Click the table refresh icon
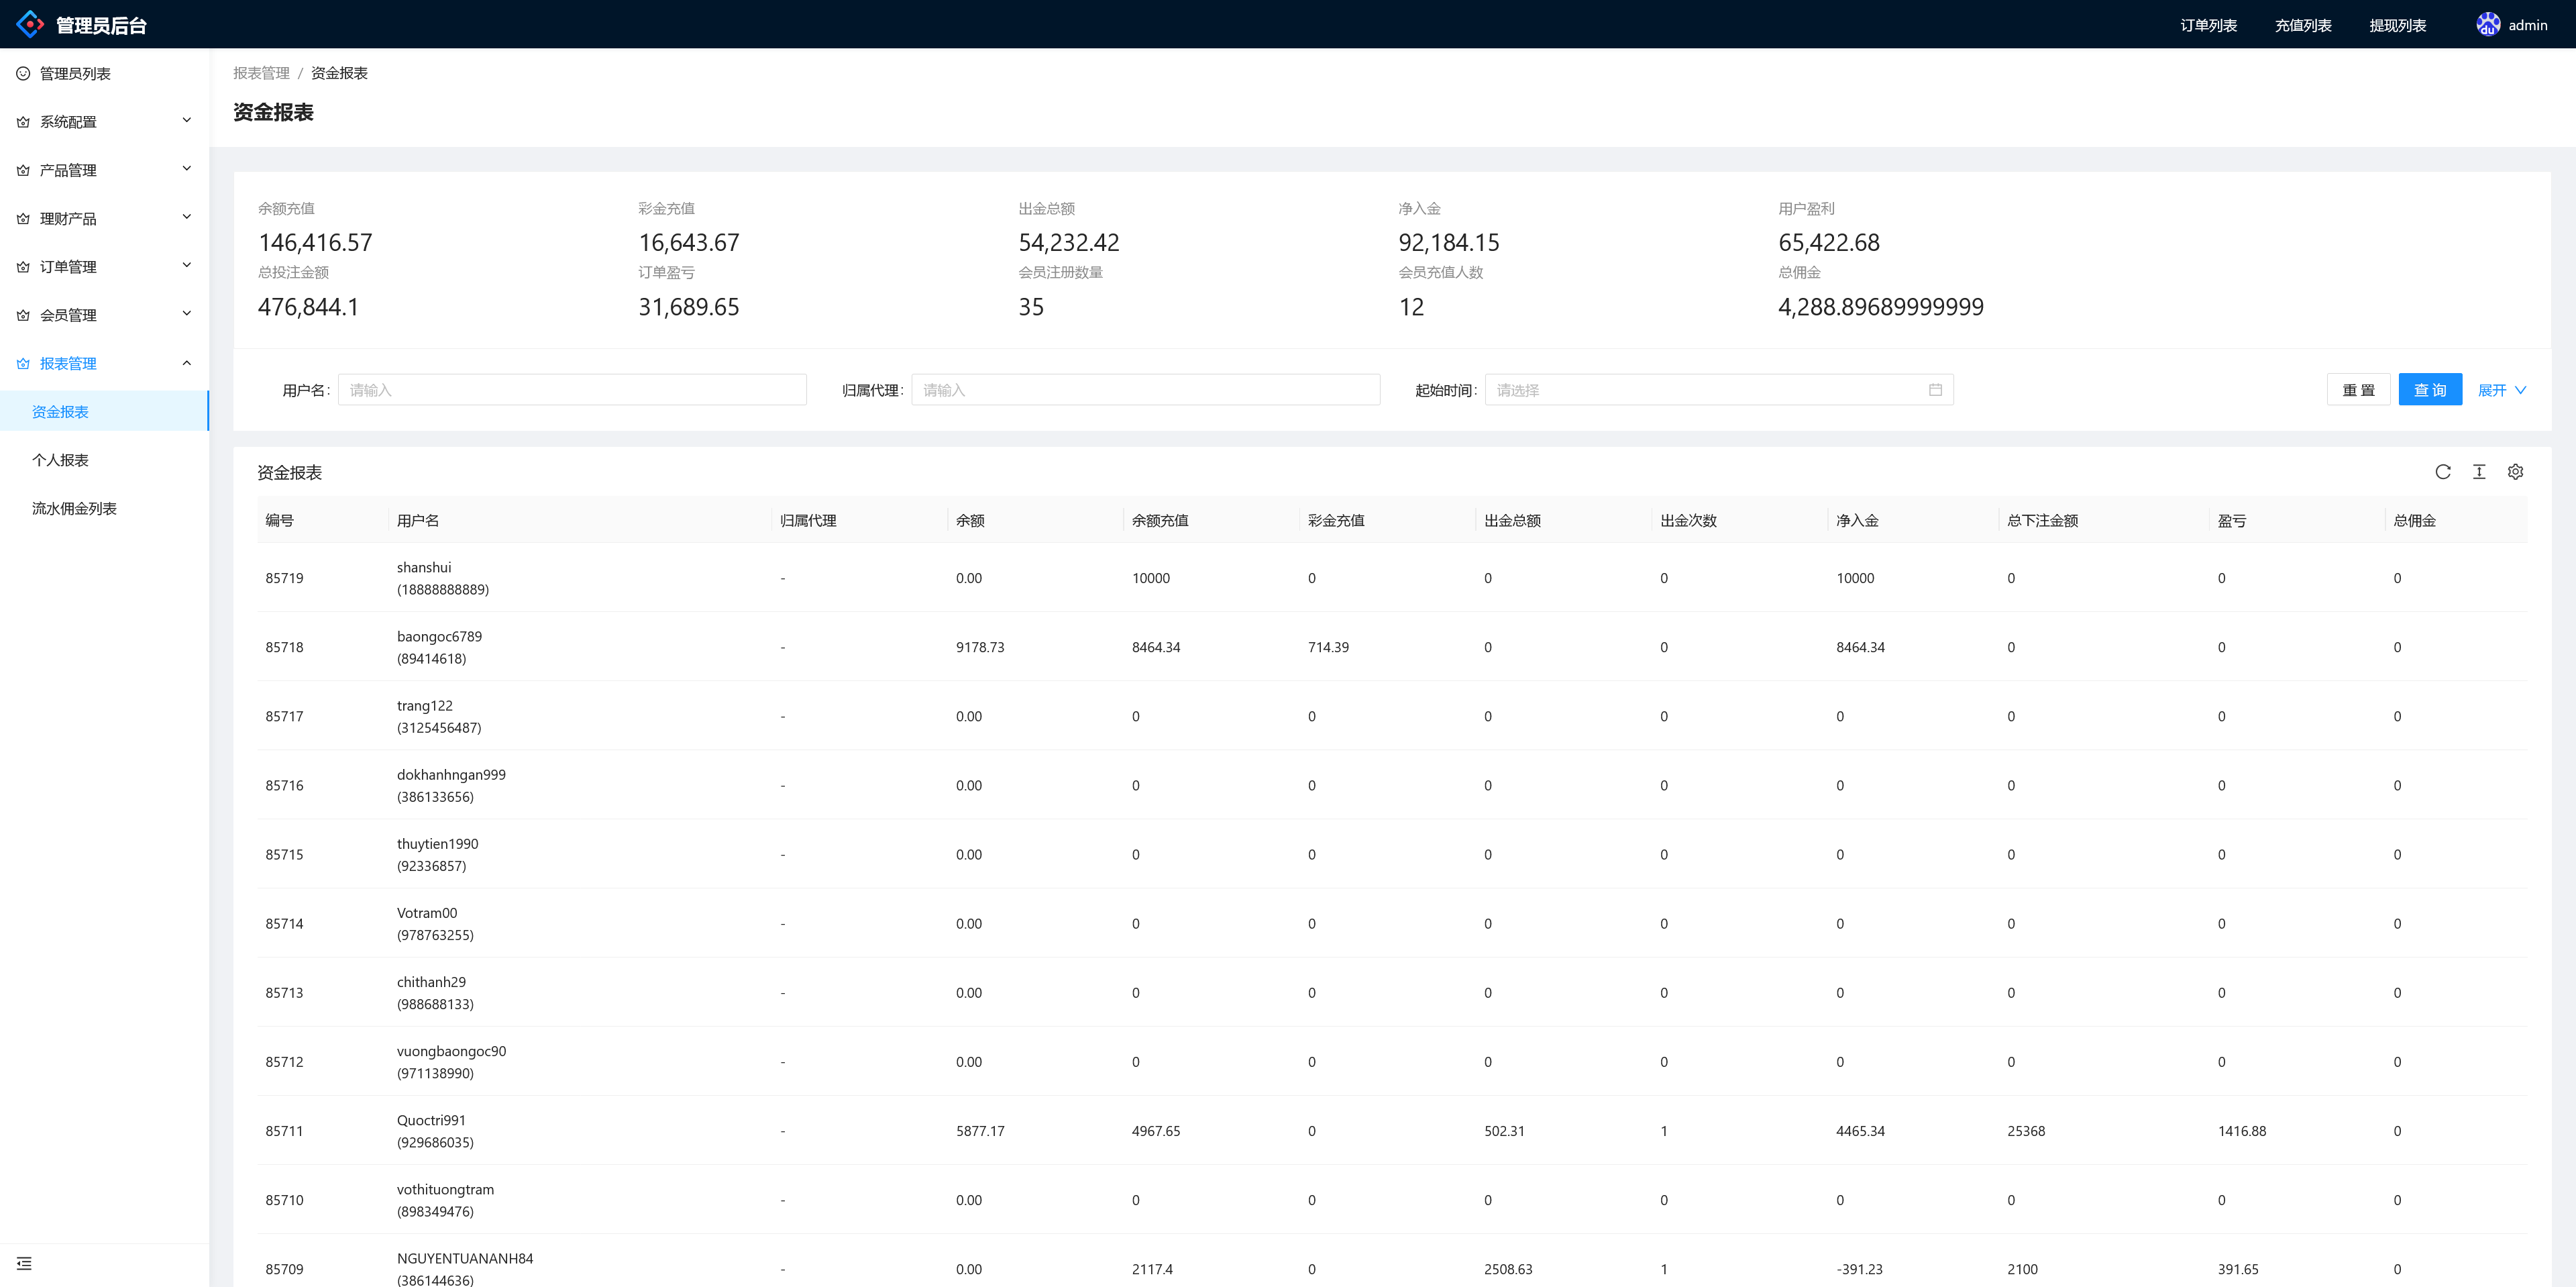The width and height of the screenshot is (2576, 1287). coord(2442,472)
